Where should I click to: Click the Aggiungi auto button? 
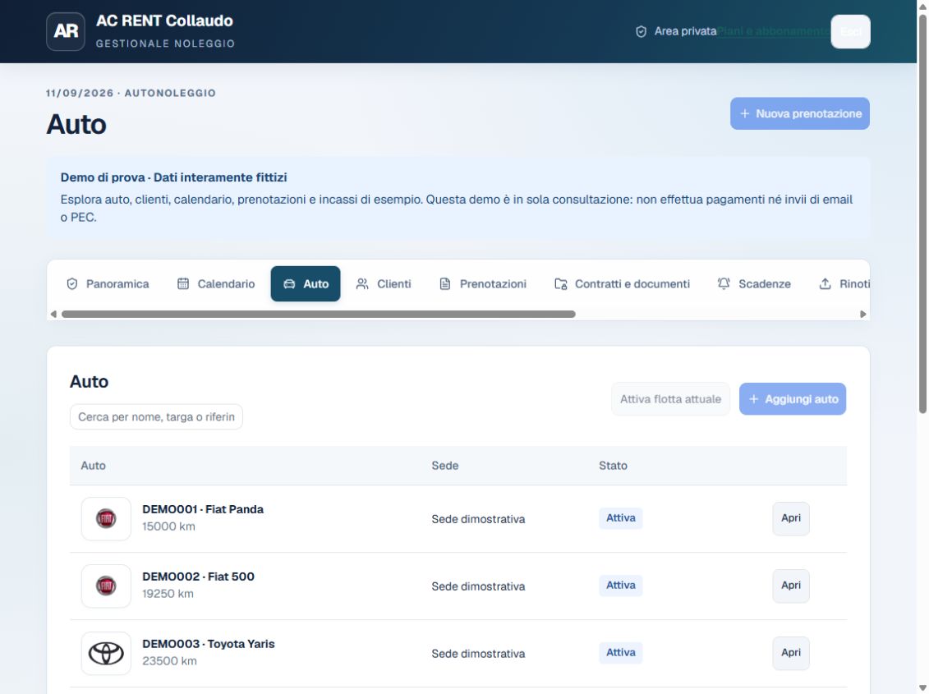(x=793, y=399)
